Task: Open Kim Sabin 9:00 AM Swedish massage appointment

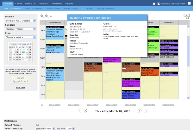Action: (x=55, y=33)
